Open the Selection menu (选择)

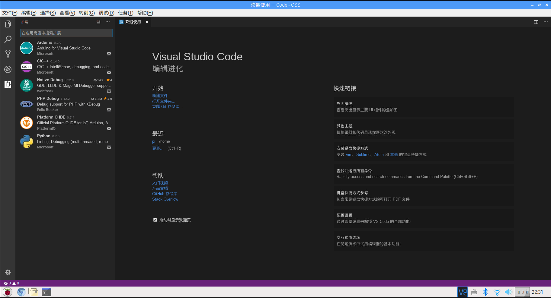pyautogui.click(x=48, y=13)
